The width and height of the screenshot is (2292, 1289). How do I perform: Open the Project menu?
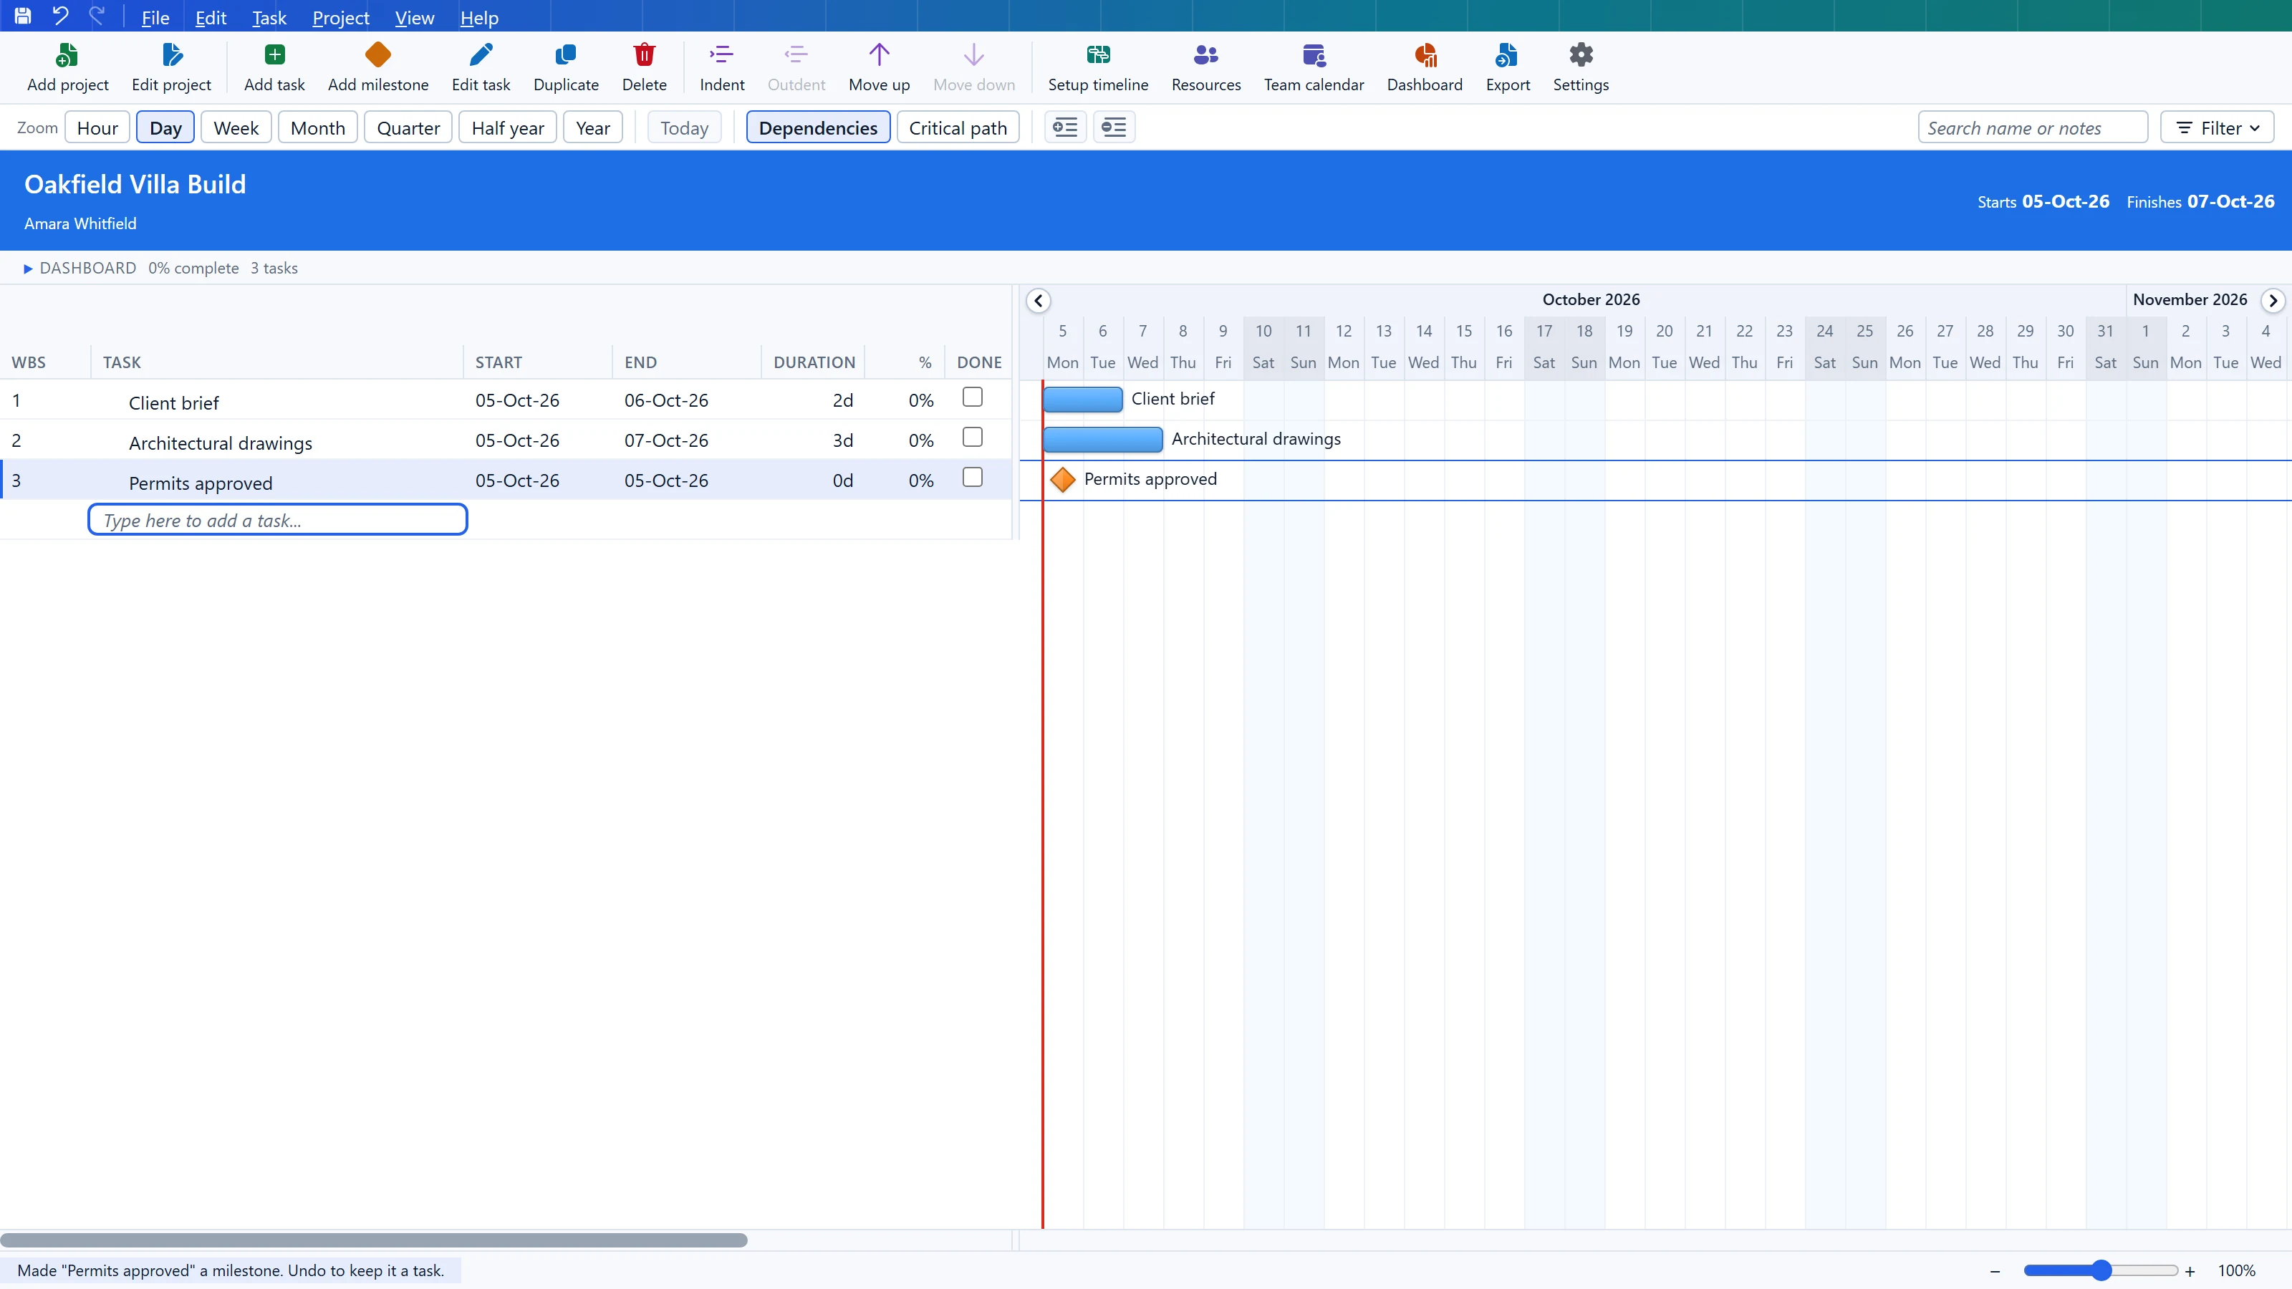click(340, 18)
